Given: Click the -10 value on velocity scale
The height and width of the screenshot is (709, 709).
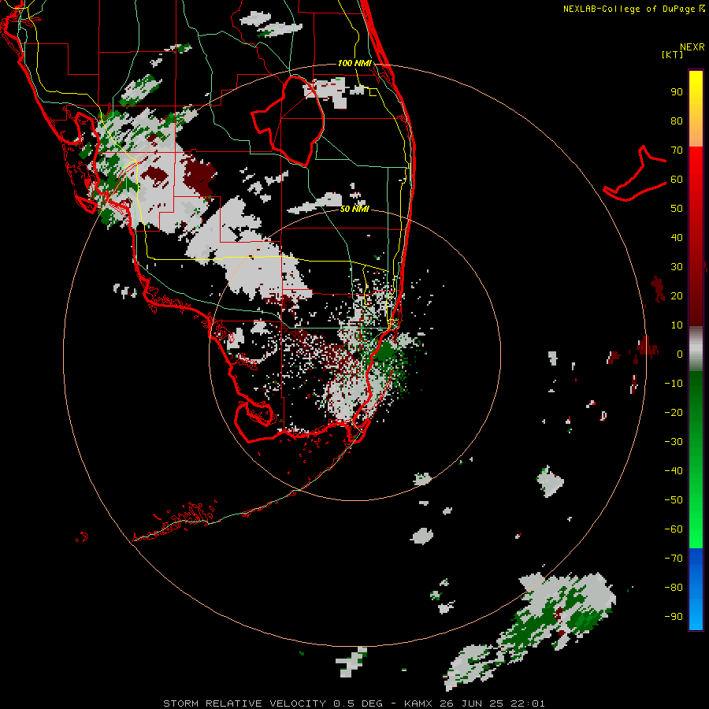Looking at the screenshot, I should (674, 384).
